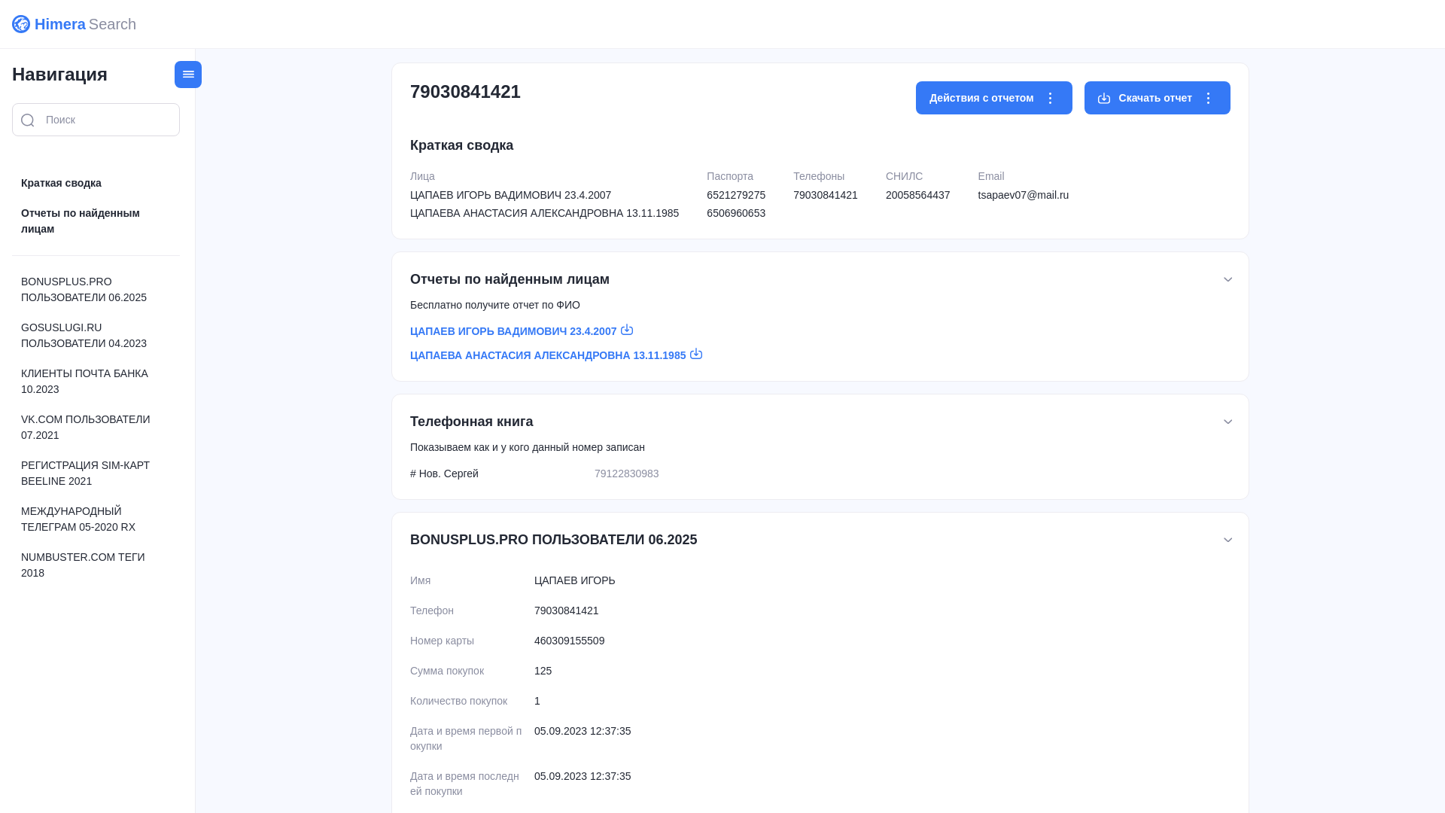Focus the Поиск navigation search field
1445x813 pixels.
pyautogui.click(x=96, y=120)
